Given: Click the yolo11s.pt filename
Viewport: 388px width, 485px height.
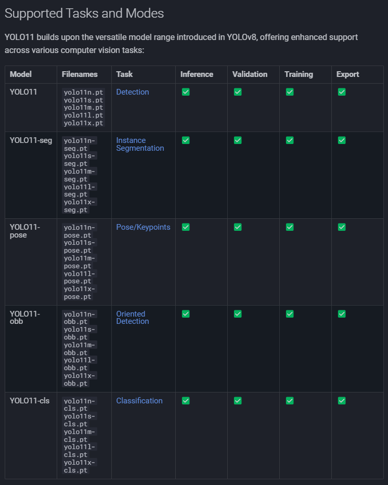Looking at the screenshot, I should click(x=83, y=100).
